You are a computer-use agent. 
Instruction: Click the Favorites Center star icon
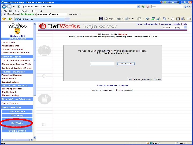coord(4,19)
